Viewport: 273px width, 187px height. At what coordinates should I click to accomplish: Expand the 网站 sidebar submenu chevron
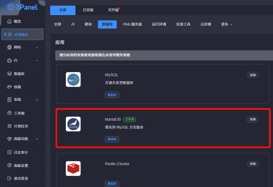(37, 47)
